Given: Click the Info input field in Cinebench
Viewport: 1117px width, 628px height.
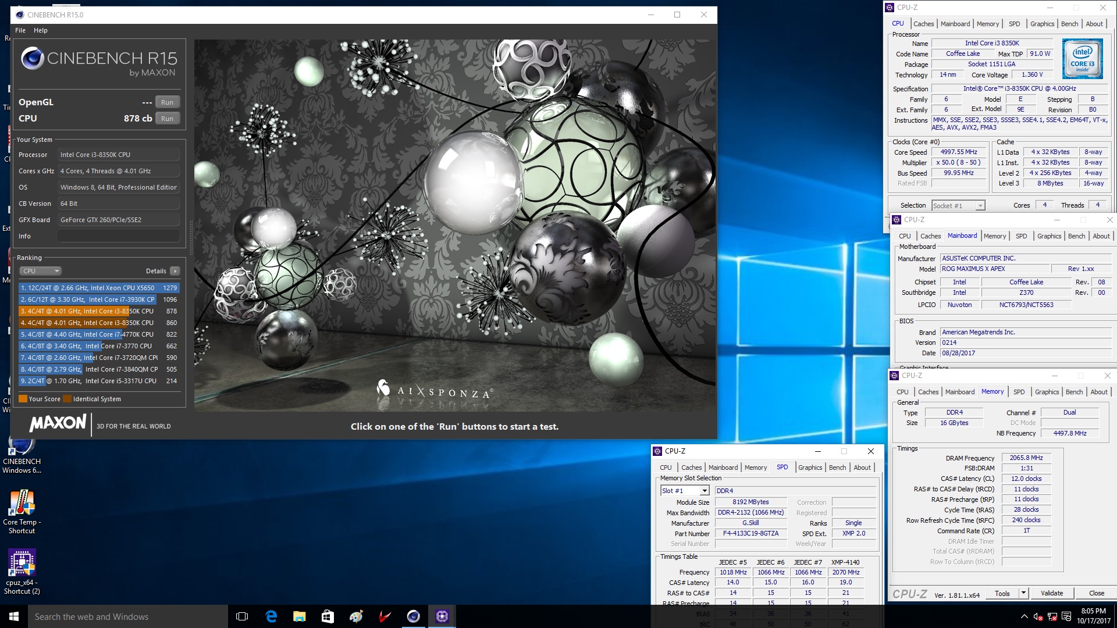Looking at the screenshot, I should tap(119, 236).
